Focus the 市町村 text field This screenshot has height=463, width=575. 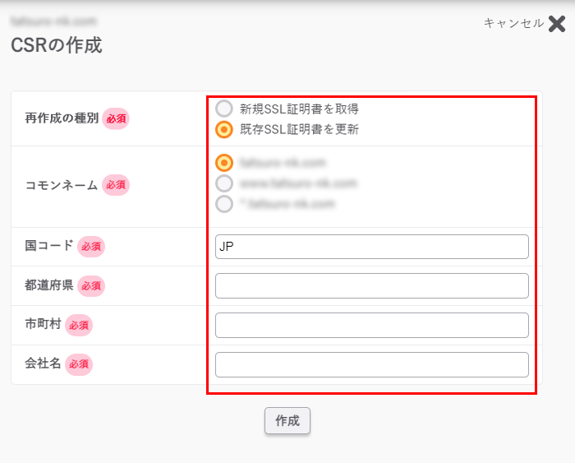[x=371, y=325]
